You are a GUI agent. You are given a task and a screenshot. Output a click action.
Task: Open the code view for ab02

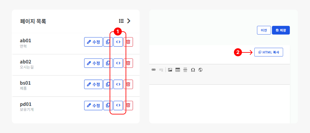point(118,63)
